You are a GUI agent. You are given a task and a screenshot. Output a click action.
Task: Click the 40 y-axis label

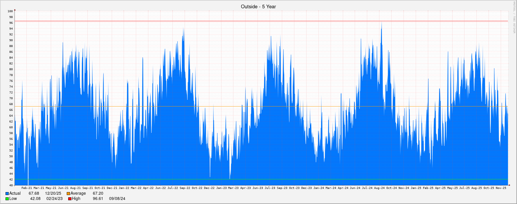(11, 185)
